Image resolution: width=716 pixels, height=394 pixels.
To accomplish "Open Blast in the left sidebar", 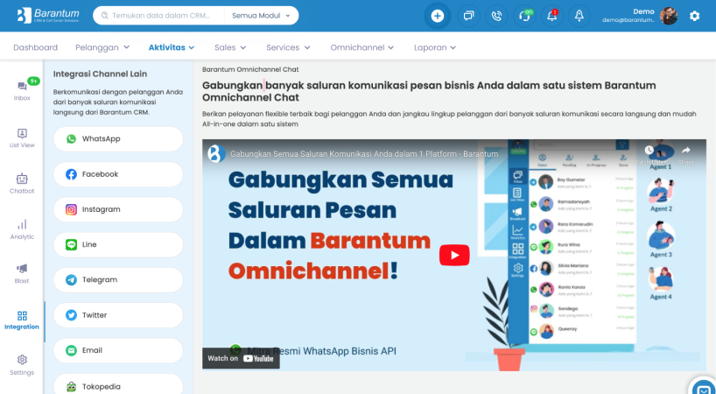I will coord(22,273).
